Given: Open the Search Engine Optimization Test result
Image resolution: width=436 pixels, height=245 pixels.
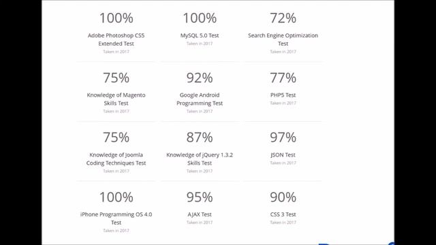Looking at the screenshot, I should coord(283,39).
